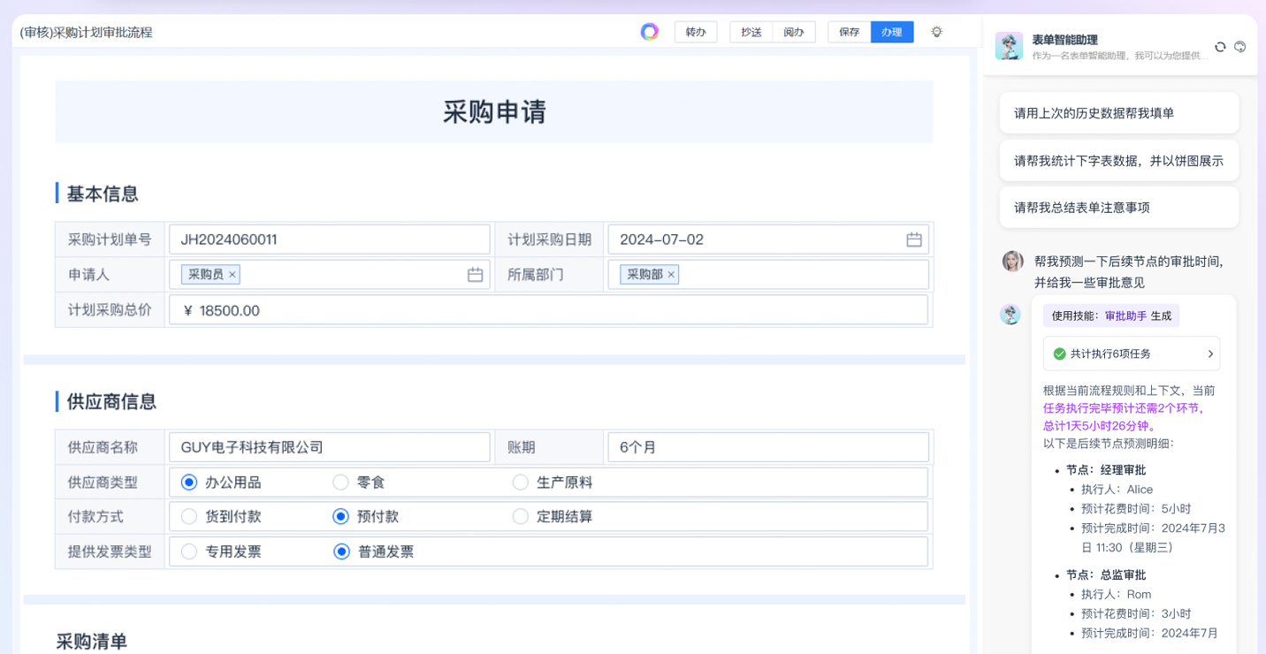Remove the 采购员 tag via its x
The height and width of the screenshot is (654, 1266).
(x=233, y=275)
